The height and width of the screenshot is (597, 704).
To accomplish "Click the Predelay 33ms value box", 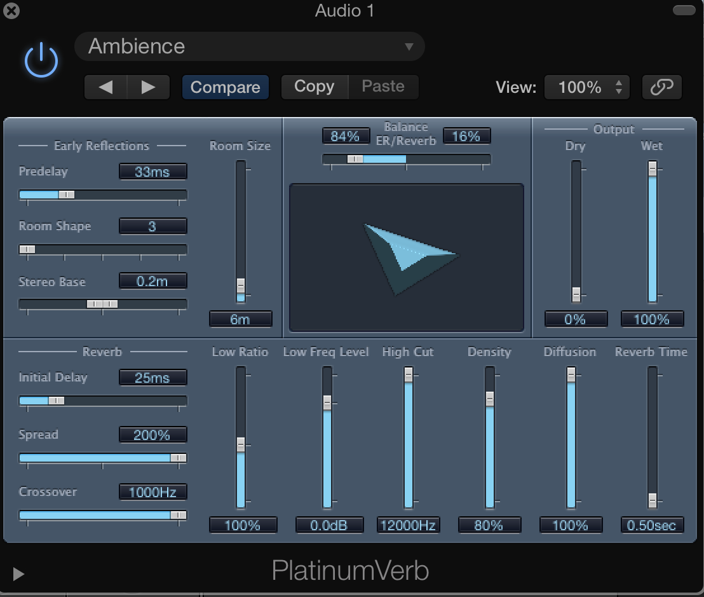I will (152, 171).
